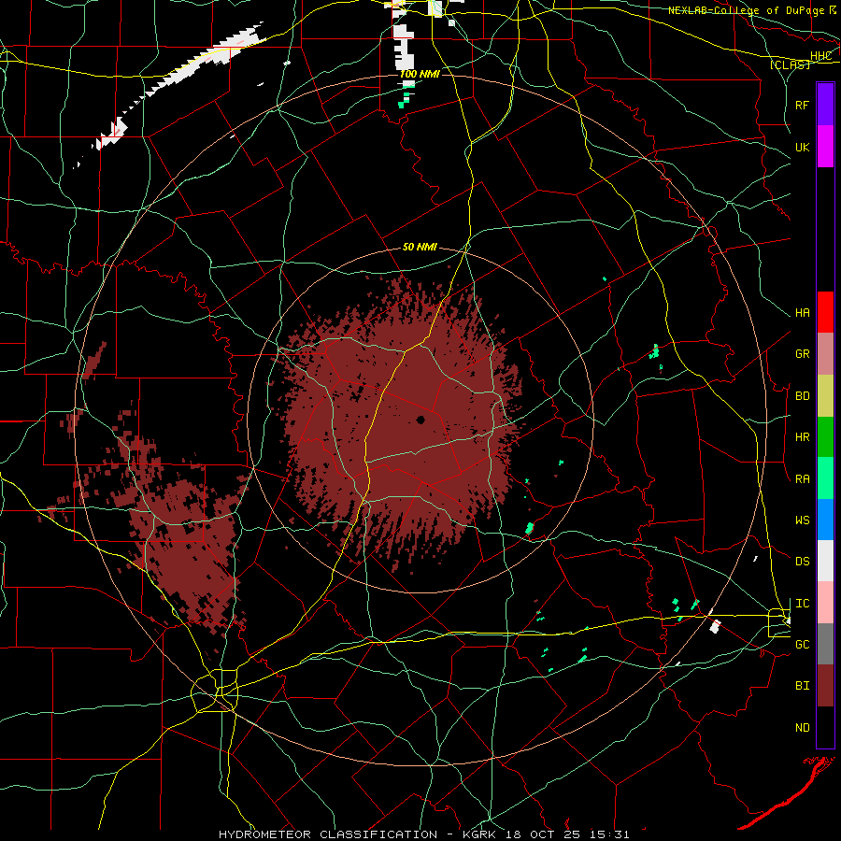
Task: Click the GC gray legend swatch
Action: point(825,644)
